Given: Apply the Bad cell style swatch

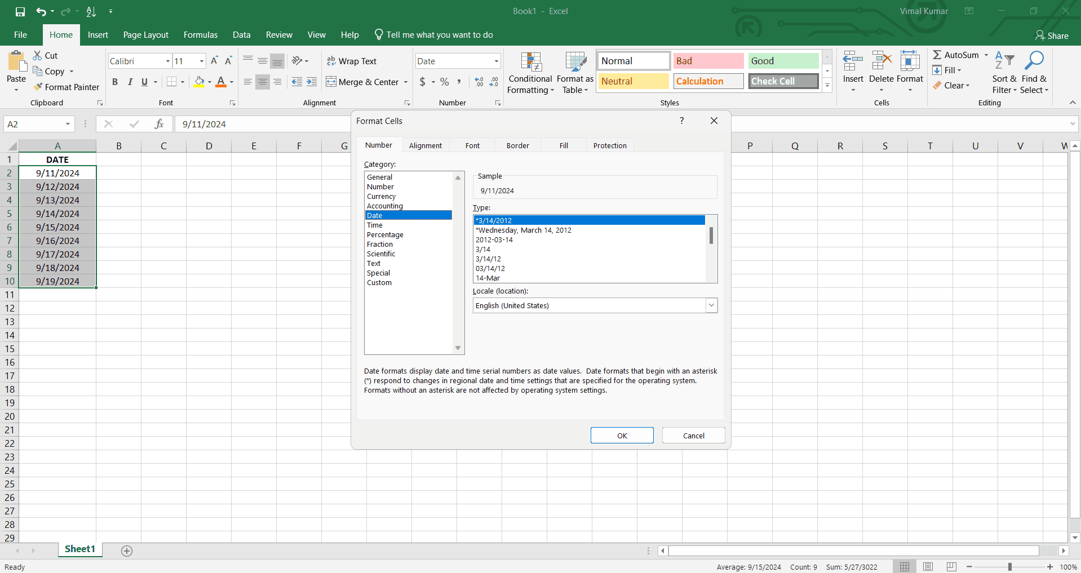Looking at the screenshot, I should [708, 61].
